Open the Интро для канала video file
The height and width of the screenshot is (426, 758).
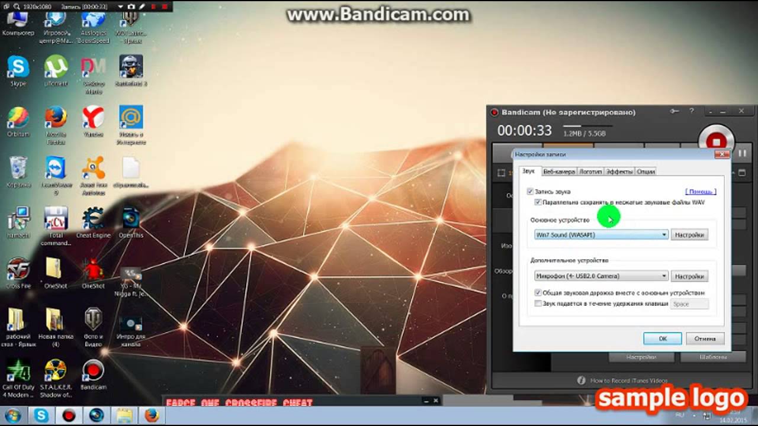[x=130, y=331]
